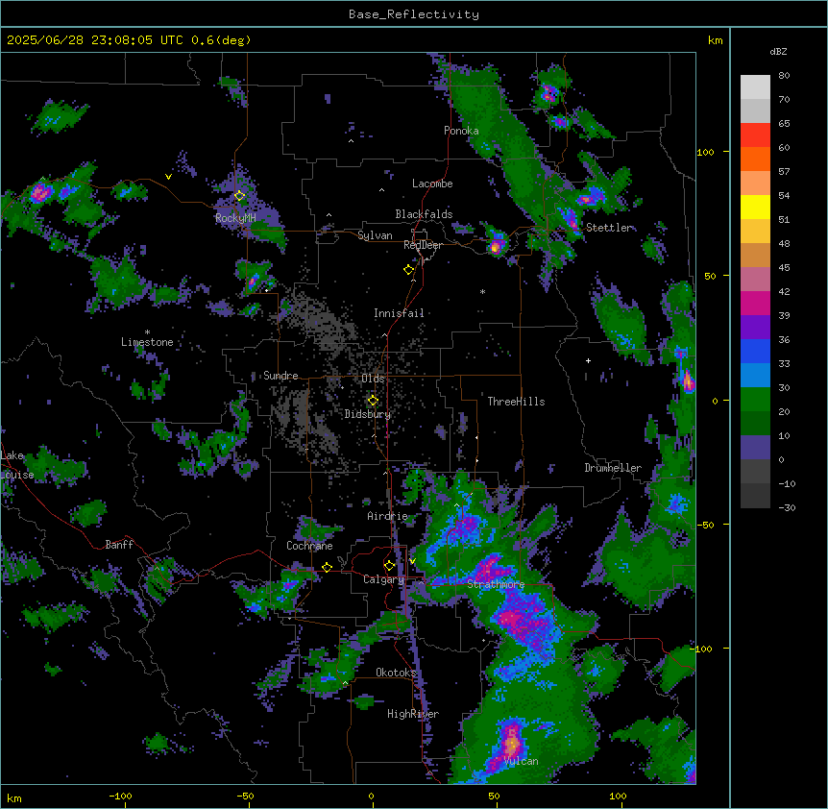Click the 0 tick on bottom axis
This screenshot has width=828, height=809.
pyautogui.click(x=371, y=796)
